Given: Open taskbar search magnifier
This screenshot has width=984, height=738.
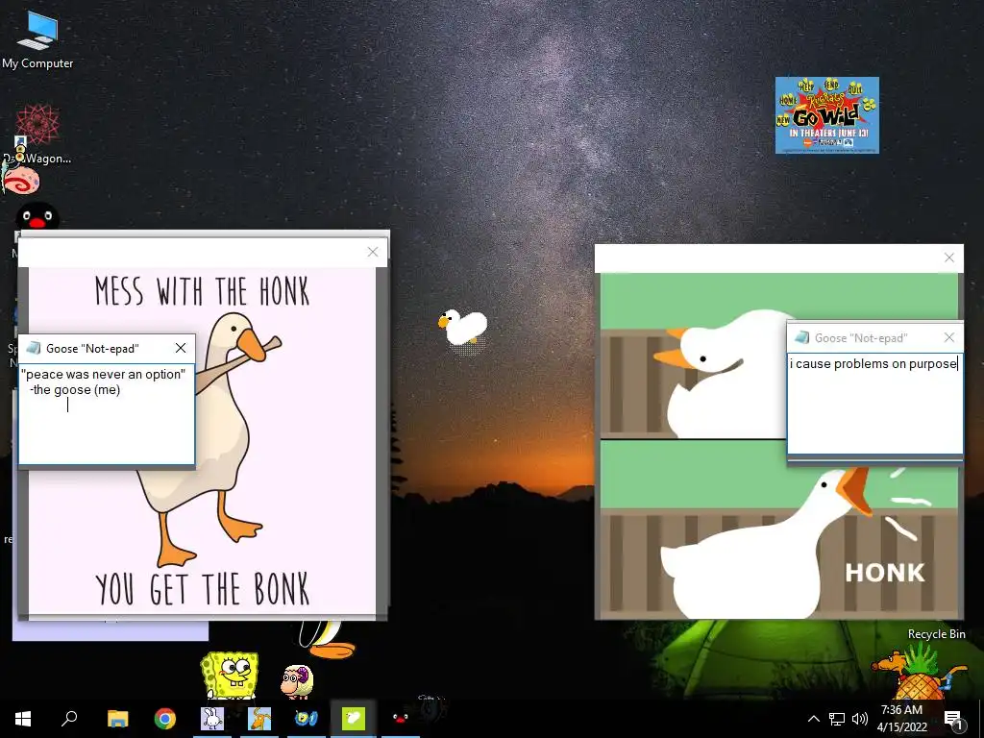Looking at the screenshot, I should 69,719.
